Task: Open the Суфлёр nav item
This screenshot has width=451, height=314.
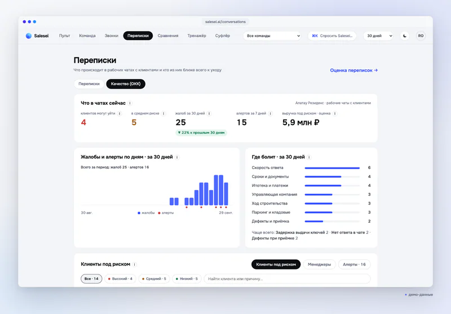Action: (x=222, y=36)
